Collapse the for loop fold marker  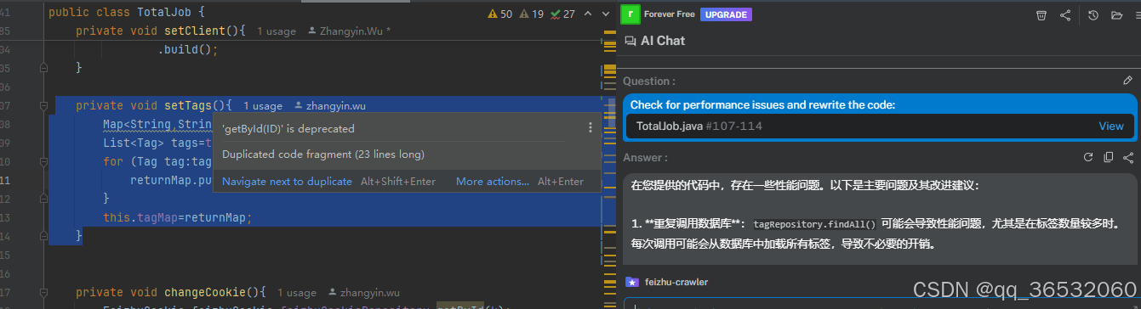point(43,161)
